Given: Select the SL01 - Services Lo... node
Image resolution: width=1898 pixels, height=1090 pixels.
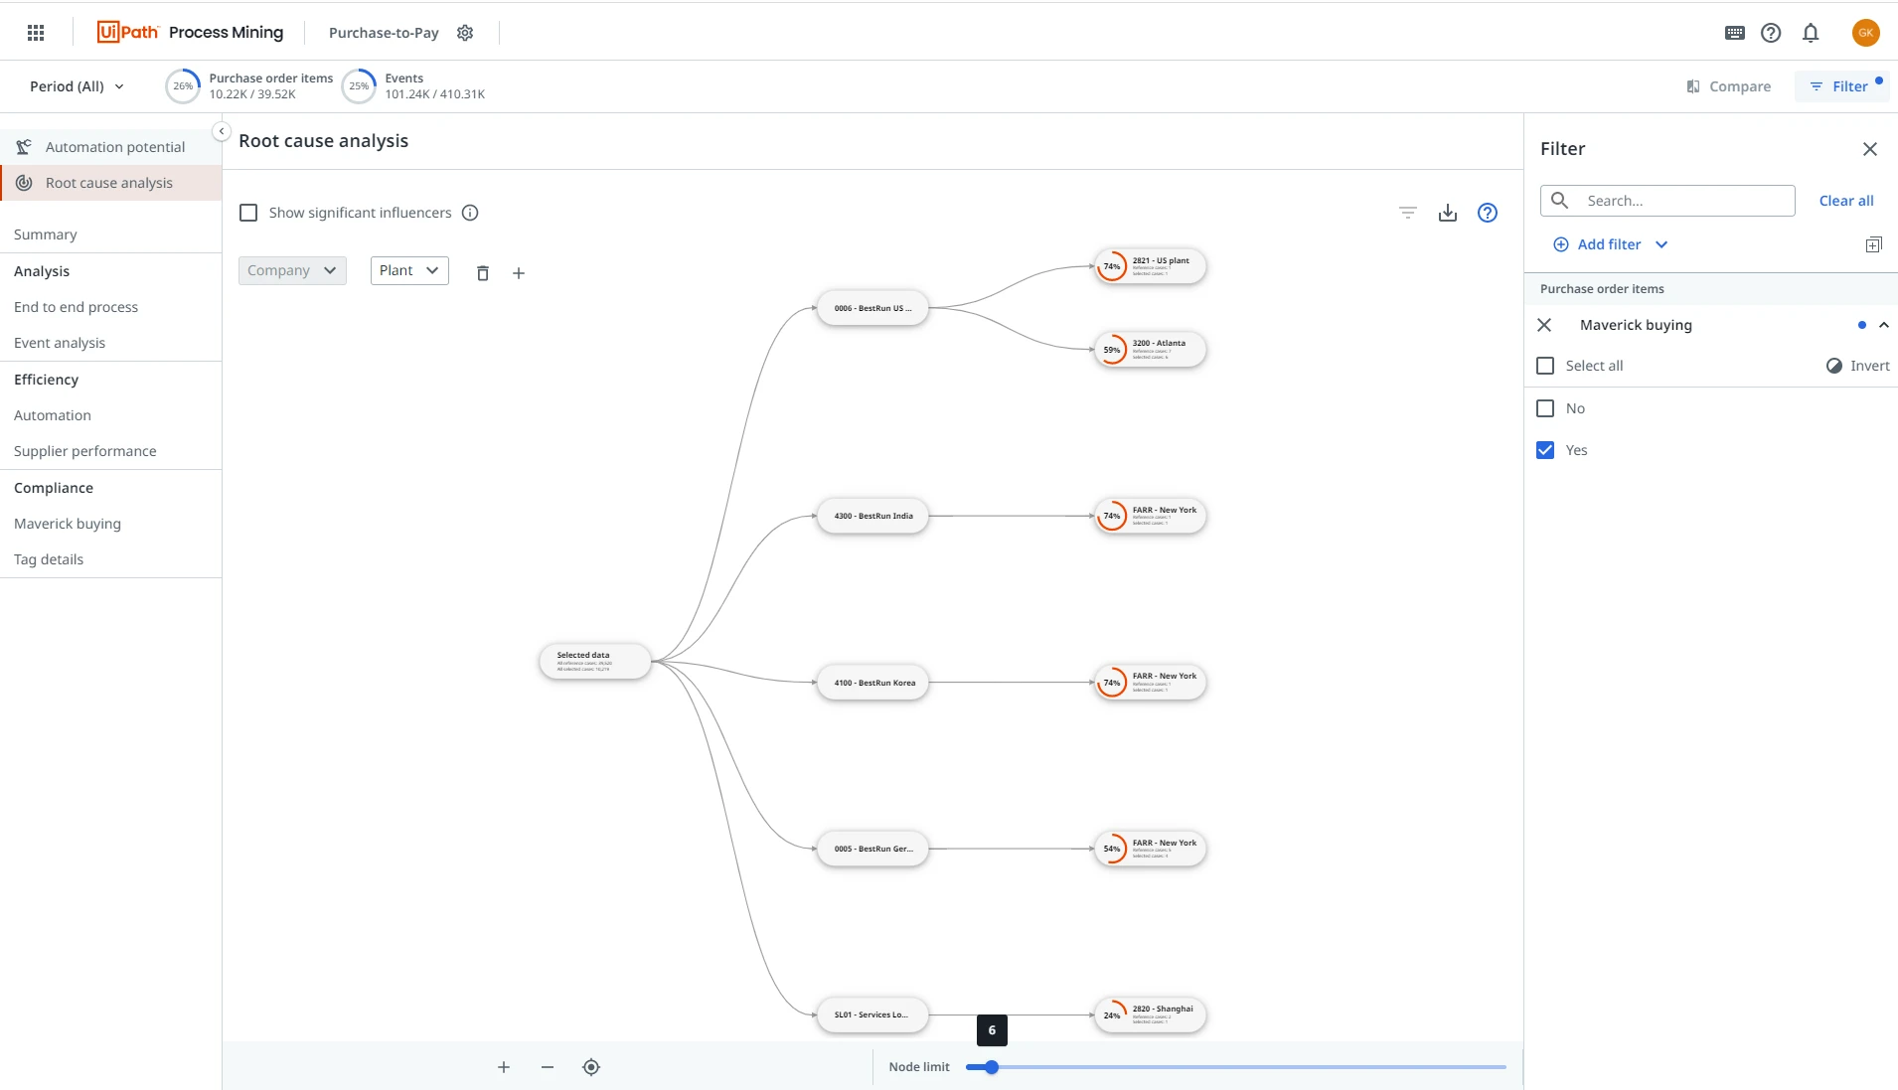Looking at the screenshot, I should click(x=872, y=1014).
